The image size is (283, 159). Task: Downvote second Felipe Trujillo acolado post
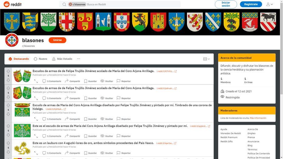(8, 97)
